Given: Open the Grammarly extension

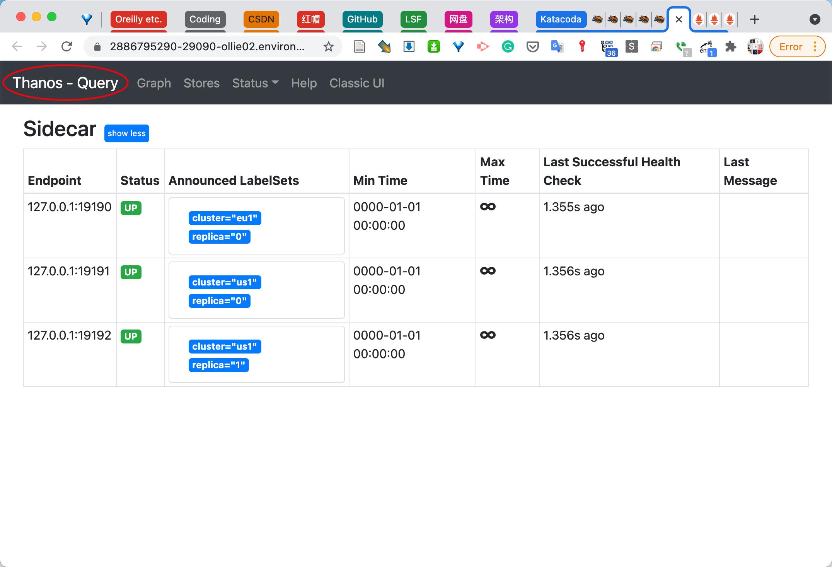Looking at the screenshot, I should click(508, 47).
